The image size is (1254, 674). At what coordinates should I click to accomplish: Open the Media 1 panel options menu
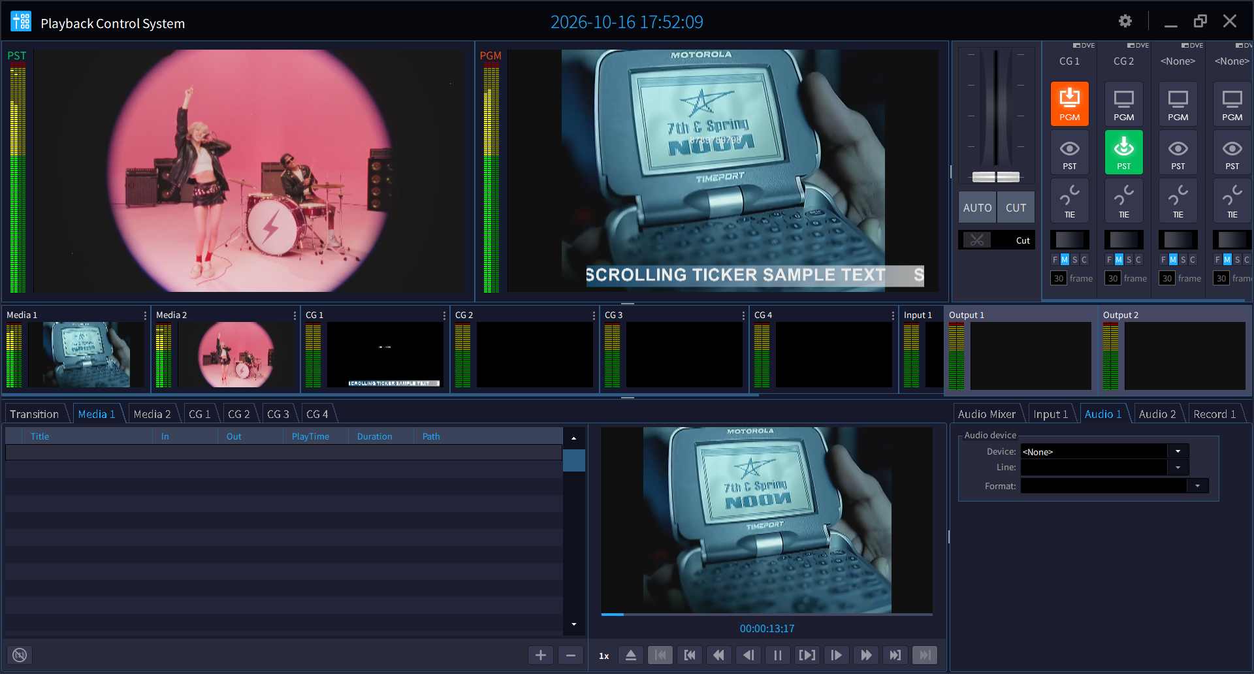tap(145, 315)
